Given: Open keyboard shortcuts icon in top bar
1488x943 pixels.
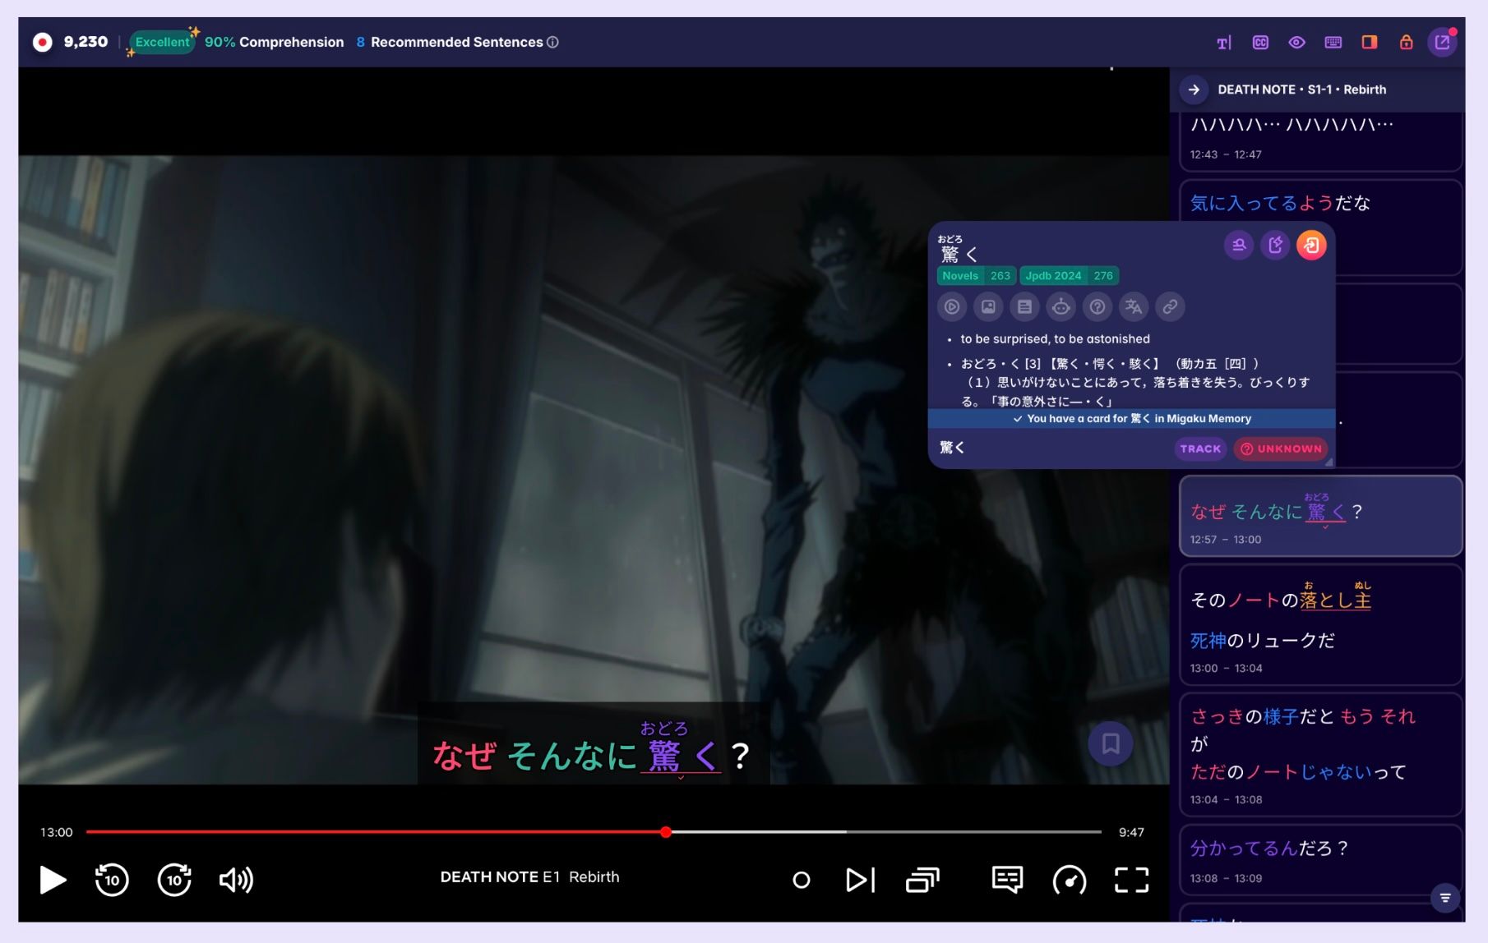Looking at the screenshot, I should 1333,42.
